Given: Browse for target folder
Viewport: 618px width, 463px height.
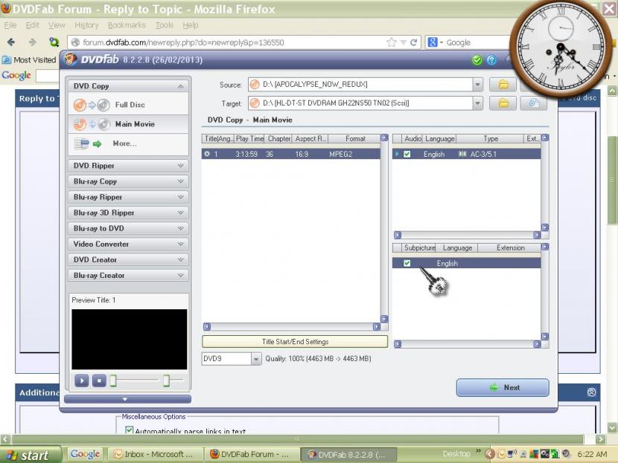Looking at the screenshot, I should [503, 103].
